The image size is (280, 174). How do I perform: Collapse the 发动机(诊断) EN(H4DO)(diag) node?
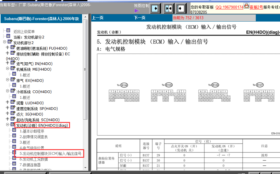tap(7, 124)
